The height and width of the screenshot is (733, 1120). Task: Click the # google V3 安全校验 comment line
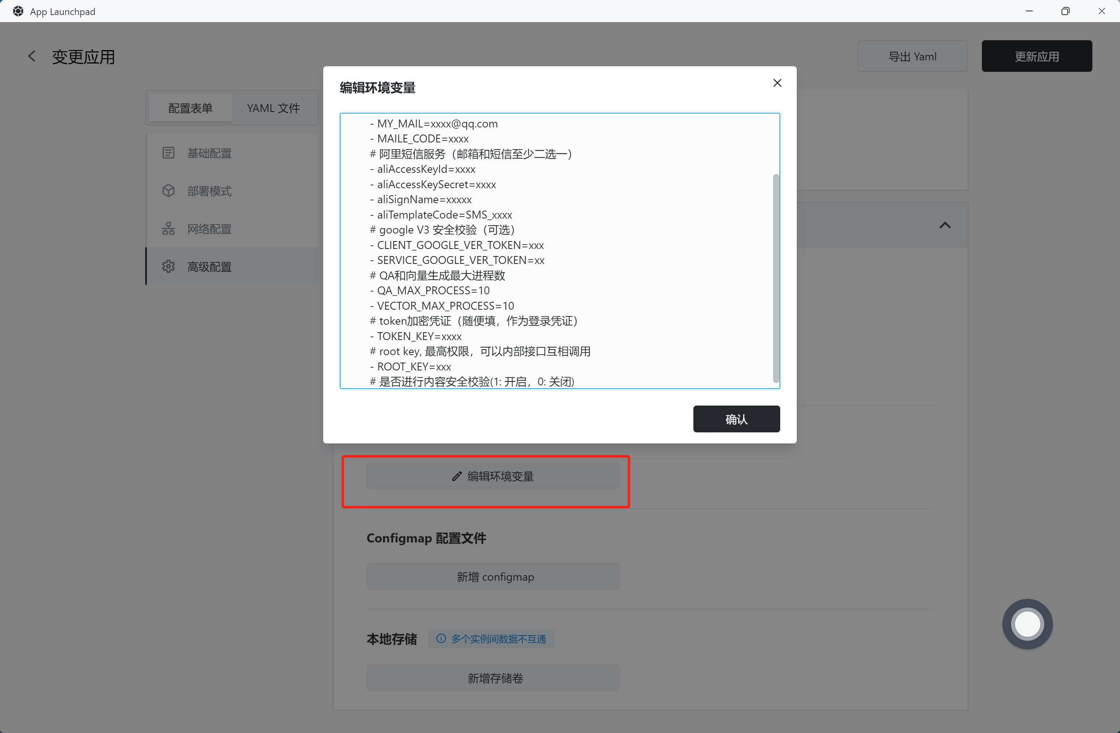443,230
